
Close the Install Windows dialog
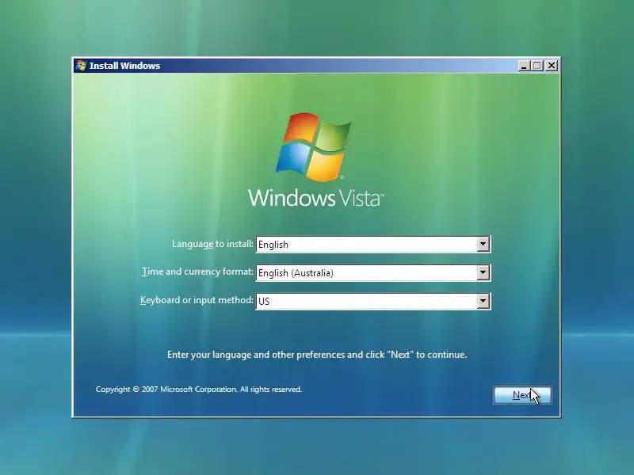(551, 66)
